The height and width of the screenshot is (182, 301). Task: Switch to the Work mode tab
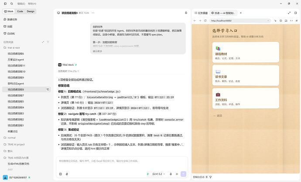coord(9,11)
